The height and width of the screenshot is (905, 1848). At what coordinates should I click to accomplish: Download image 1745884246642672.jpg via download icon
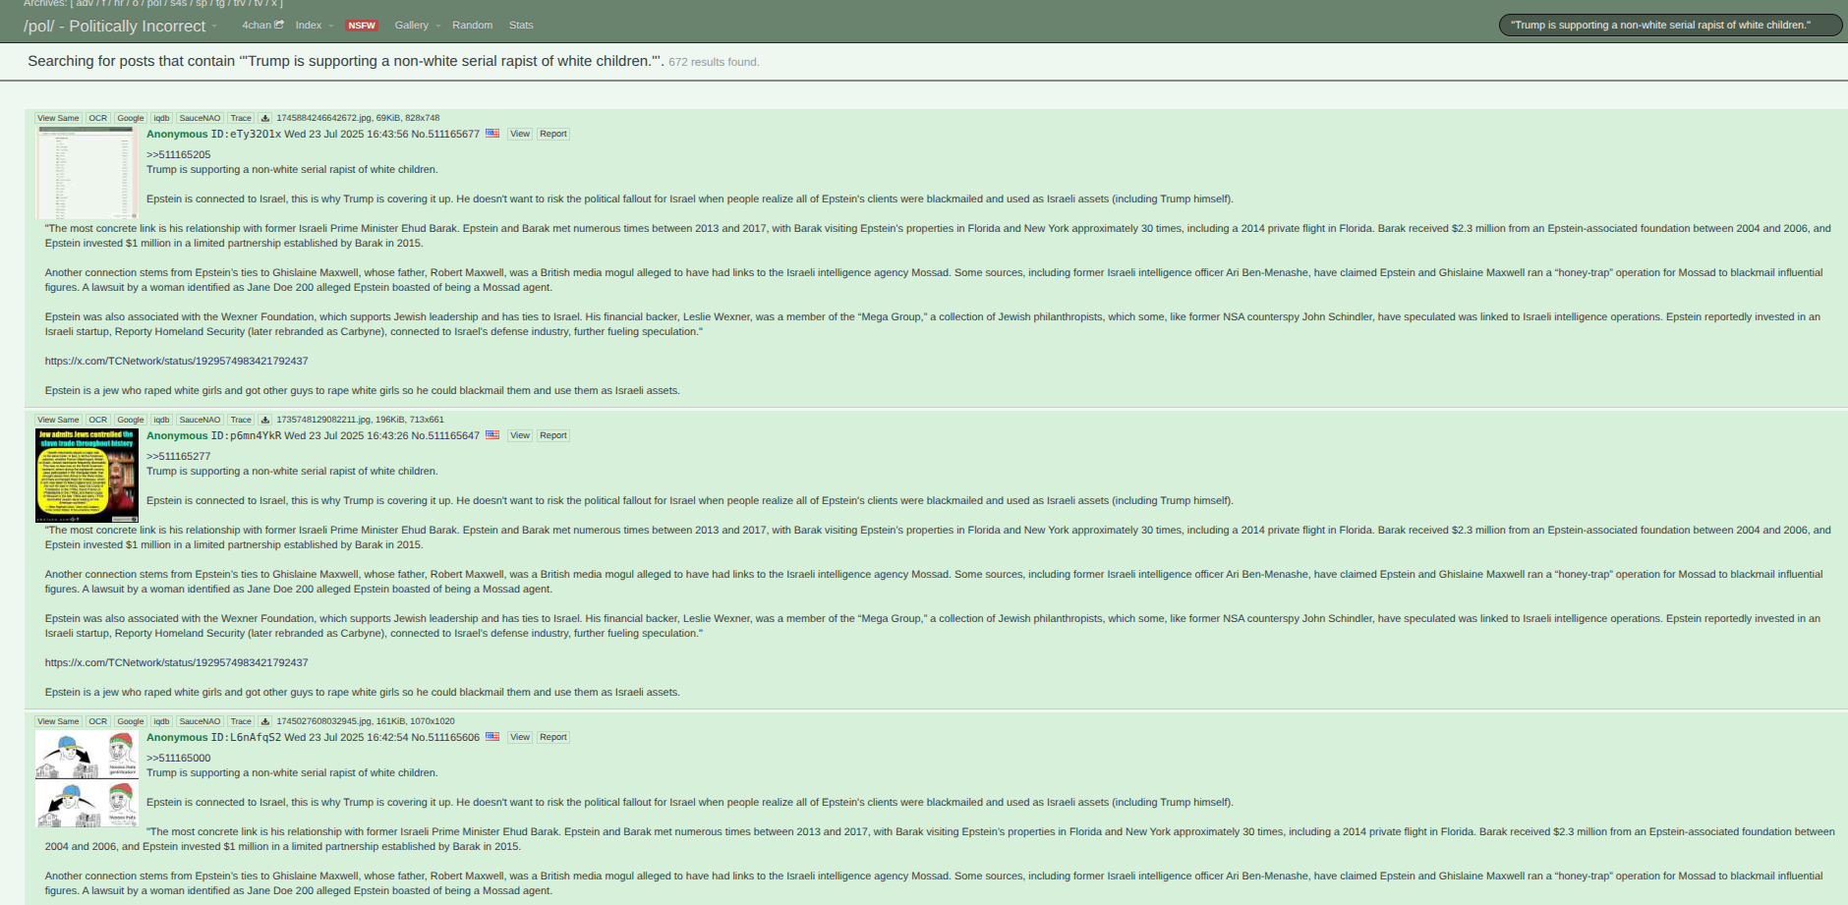[x=264, y=118]
